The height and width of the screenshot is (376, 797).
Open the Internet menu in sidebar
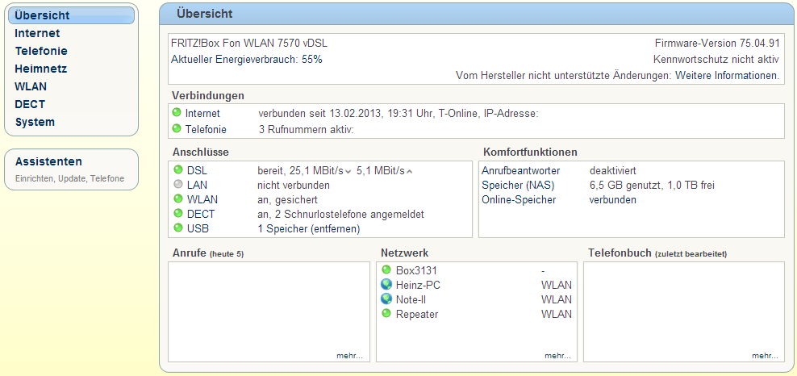click(37, 33)
